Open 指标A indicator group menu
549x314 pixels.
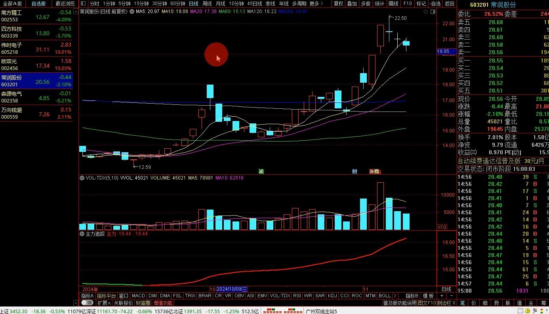88,296
